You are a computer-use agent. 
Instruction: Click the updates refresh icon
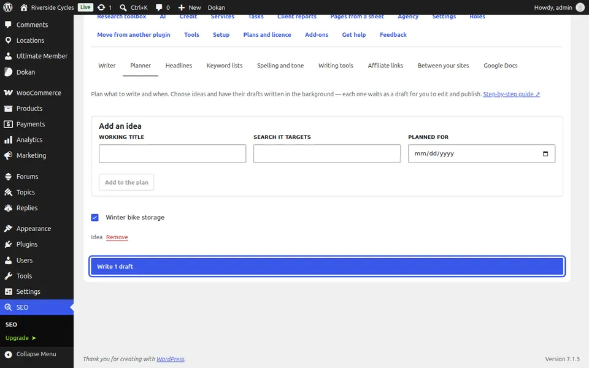(101, 7)
